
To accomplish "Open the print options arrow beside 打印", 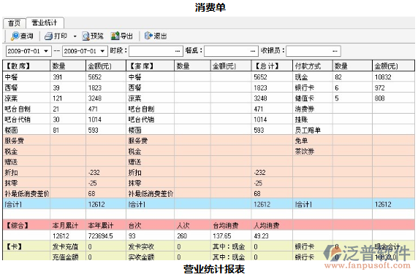I will pyautogui.click(x=75, y=36).
